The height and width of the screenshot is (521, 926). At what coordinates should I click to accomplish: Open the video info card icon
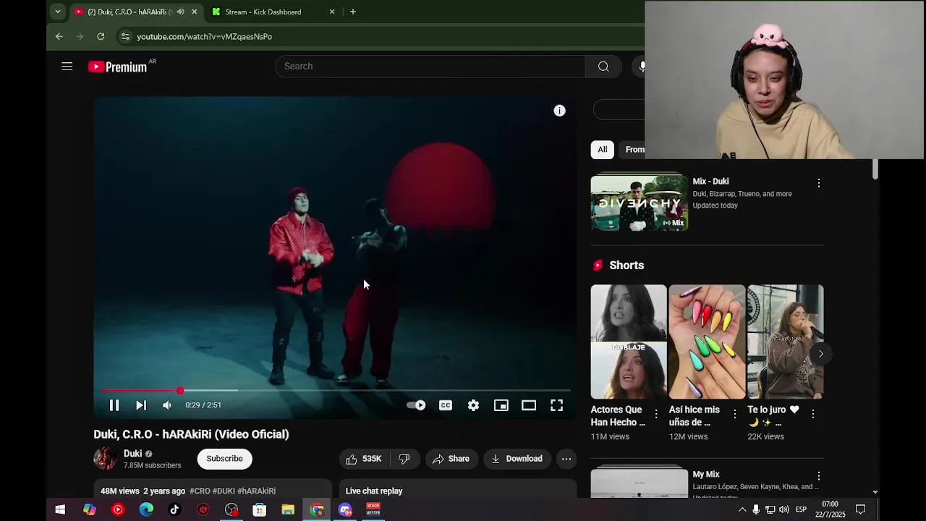(x=559, y=111)
